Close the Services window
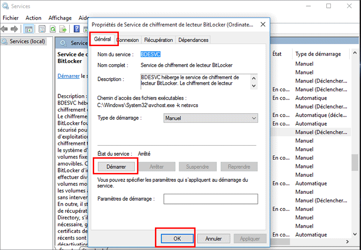 349,6
